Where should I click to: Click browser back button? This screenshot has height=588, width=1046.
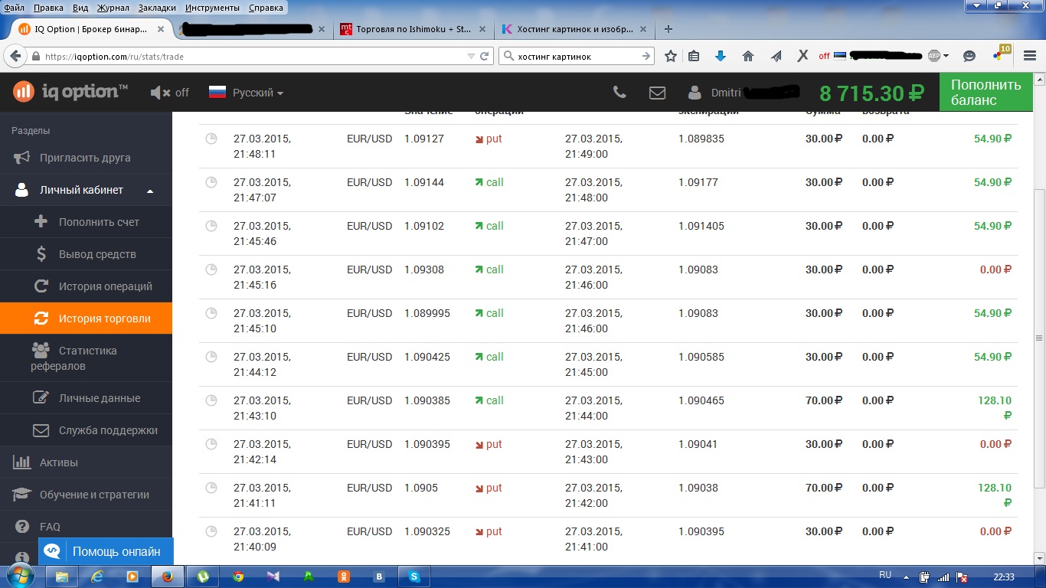(15, 56)
